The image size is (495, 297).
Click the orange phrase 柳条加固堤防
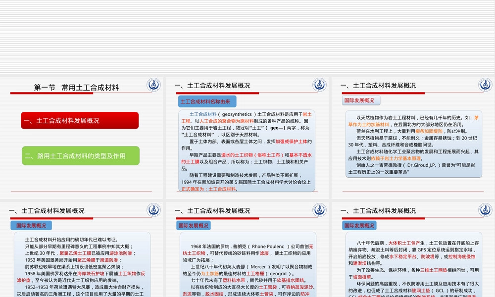click(x=429, y=131)
